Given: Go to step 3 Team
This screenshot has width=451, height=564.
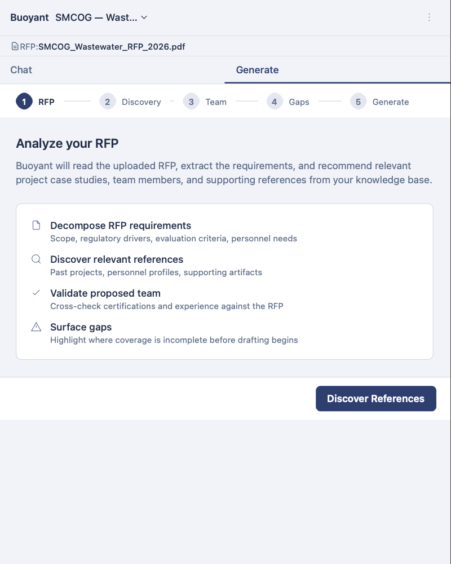Looking at the screenshot, I should coord(205,102).
